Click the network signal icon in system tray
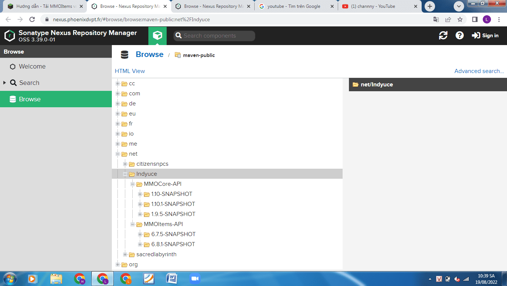The height and width of the screenshot is (286, 507). point(466,279)
